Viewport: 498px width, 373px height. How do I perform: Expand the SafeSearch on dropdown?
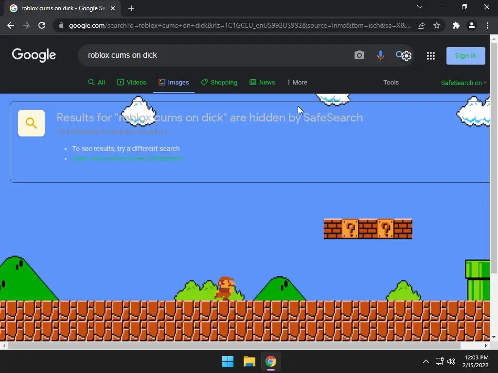(463, 83)
